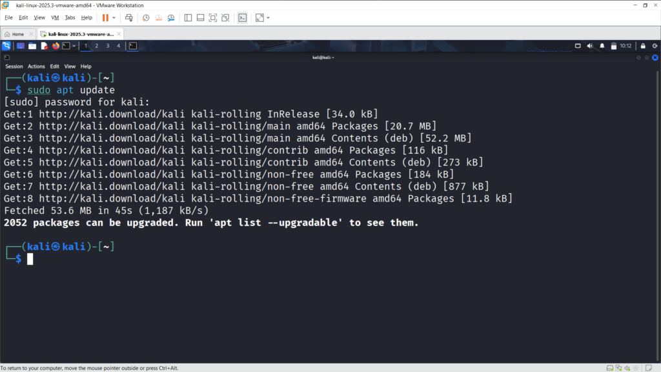
Task: Toggle the VMware console view button
Action: [x=242, y=17]
